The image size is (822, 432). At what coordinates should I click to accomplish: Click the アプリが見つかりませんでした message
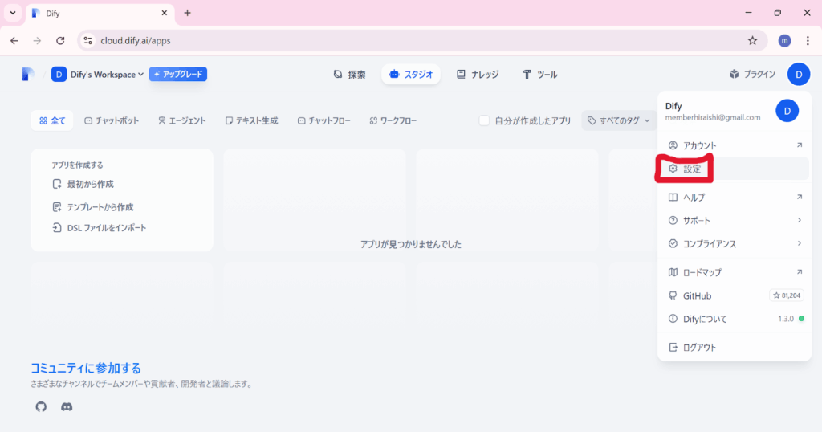[x=411, y=244]
